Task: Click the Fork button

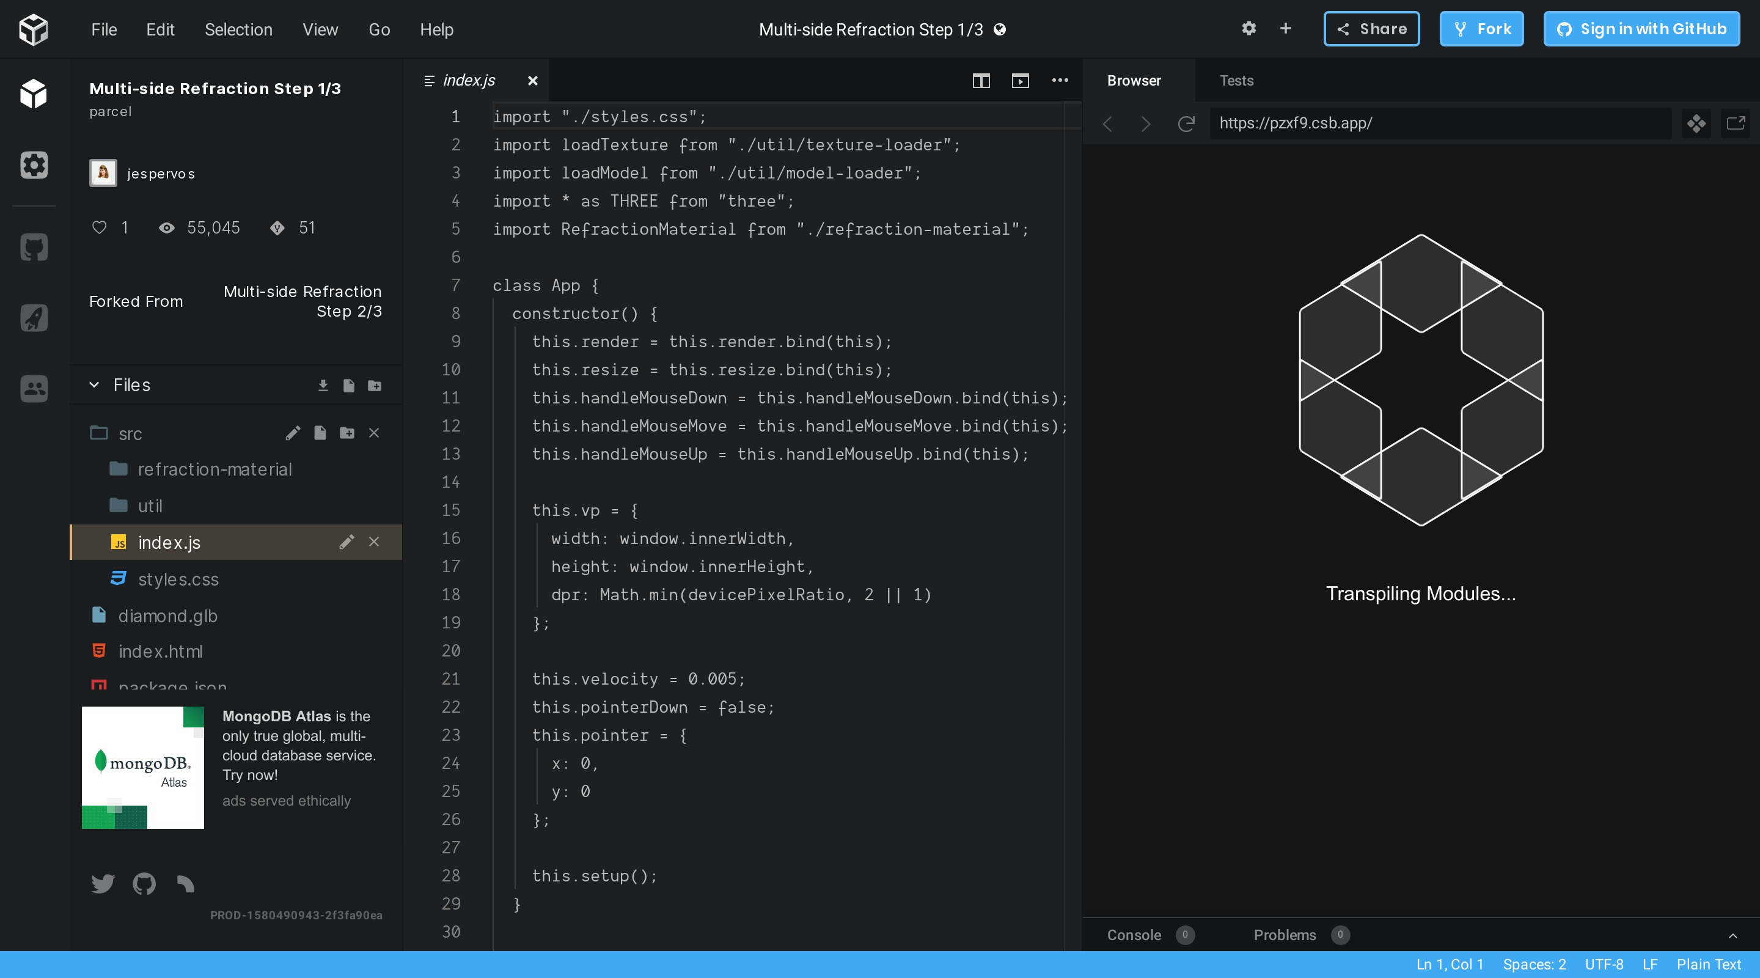Action: 1481,29
